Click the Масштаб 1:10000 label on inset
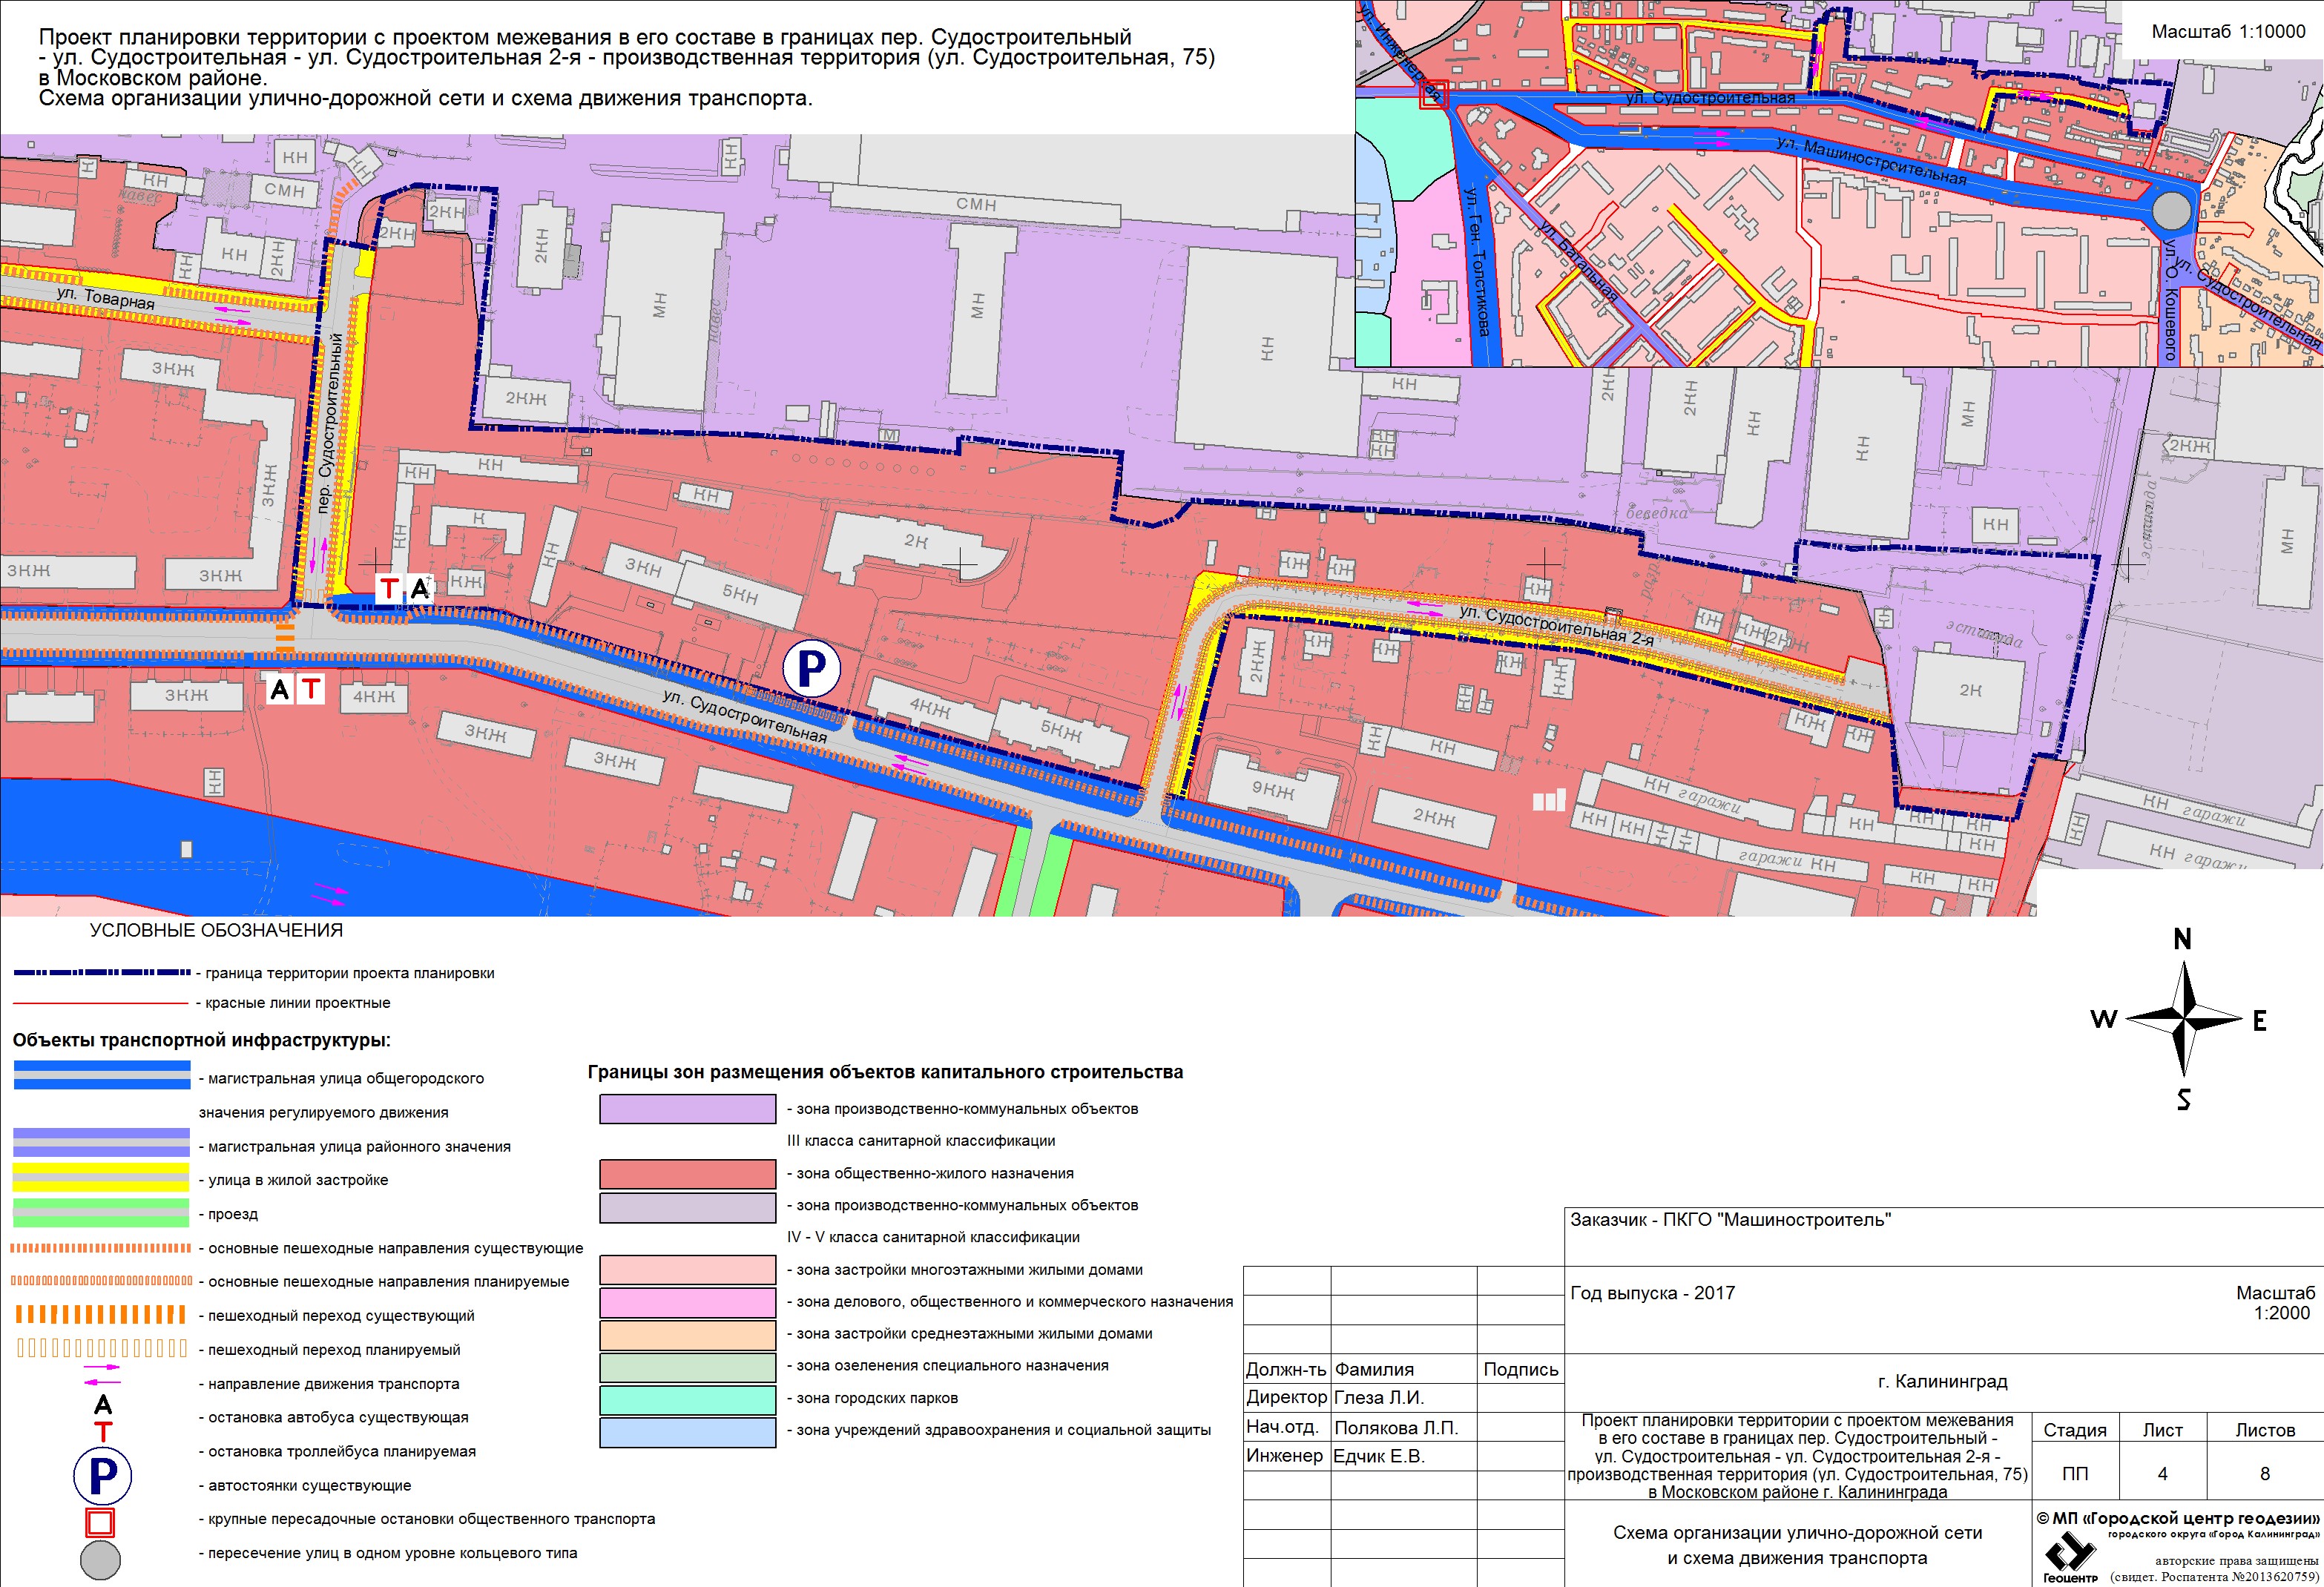Screen dimensions: 2324x1587 (x=2228, y=31)
